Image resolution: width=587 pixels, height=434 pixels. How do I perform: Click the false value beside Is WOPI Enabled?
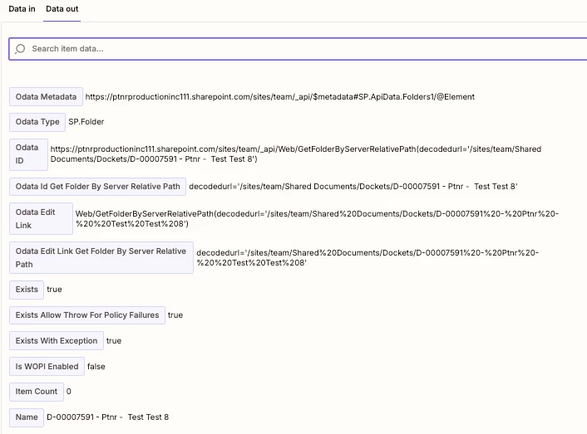[x=96, y=367]
